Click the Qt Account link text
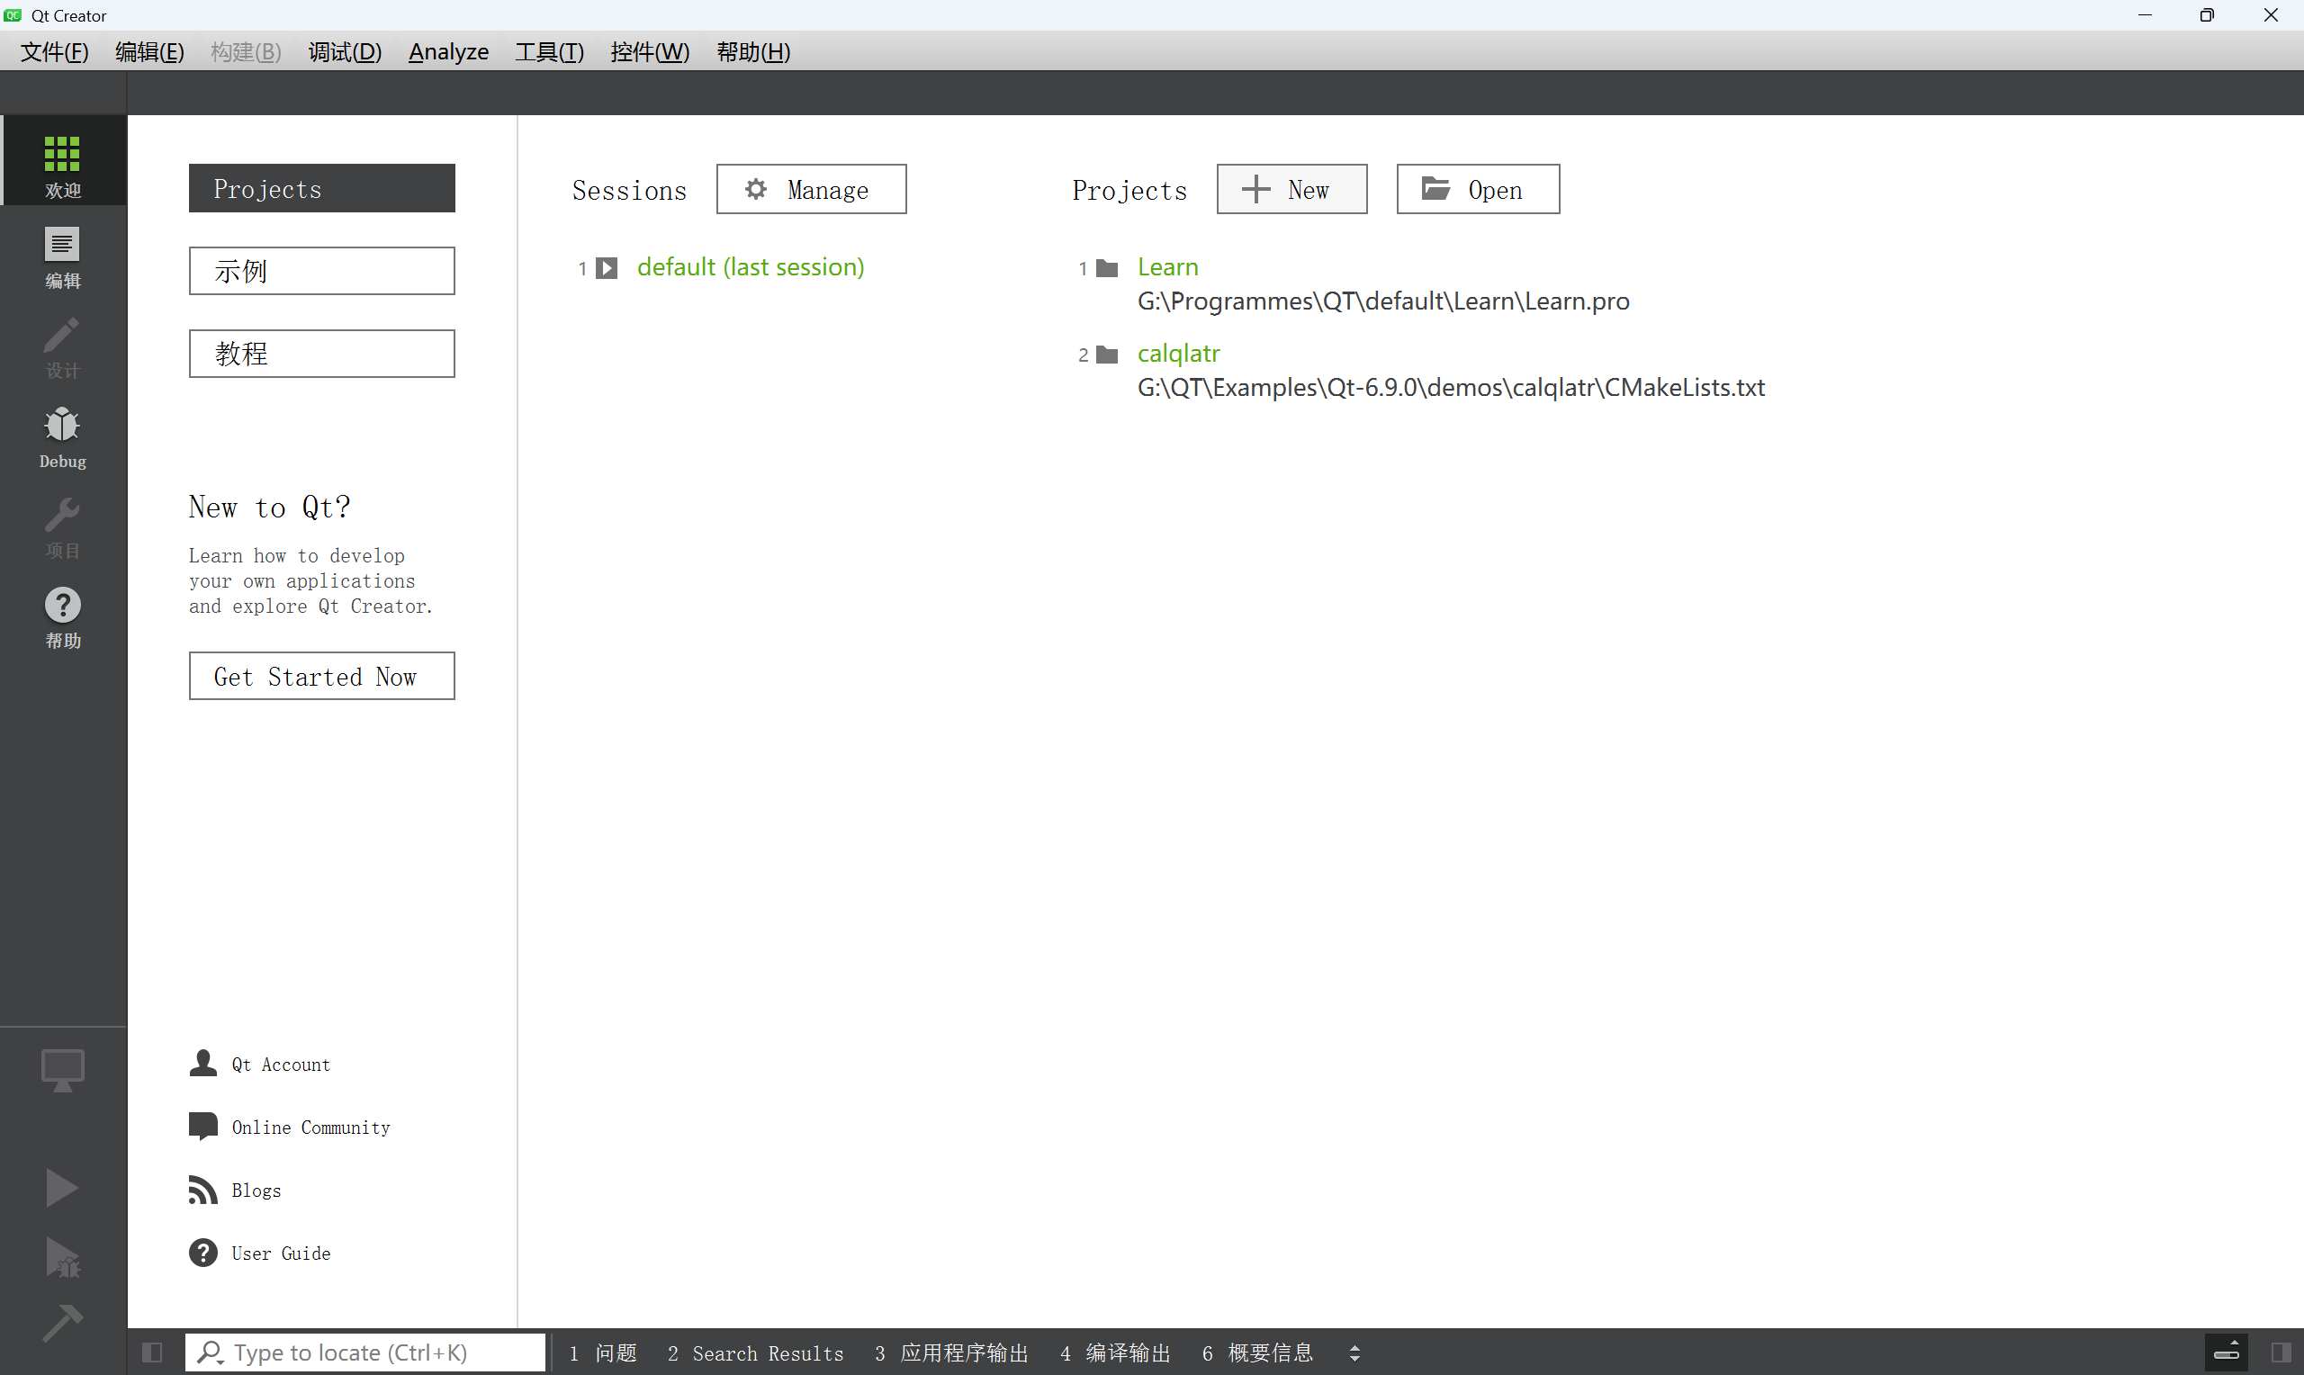The height and width of the screenshot is (1375, 2304). pos(281,1065)
